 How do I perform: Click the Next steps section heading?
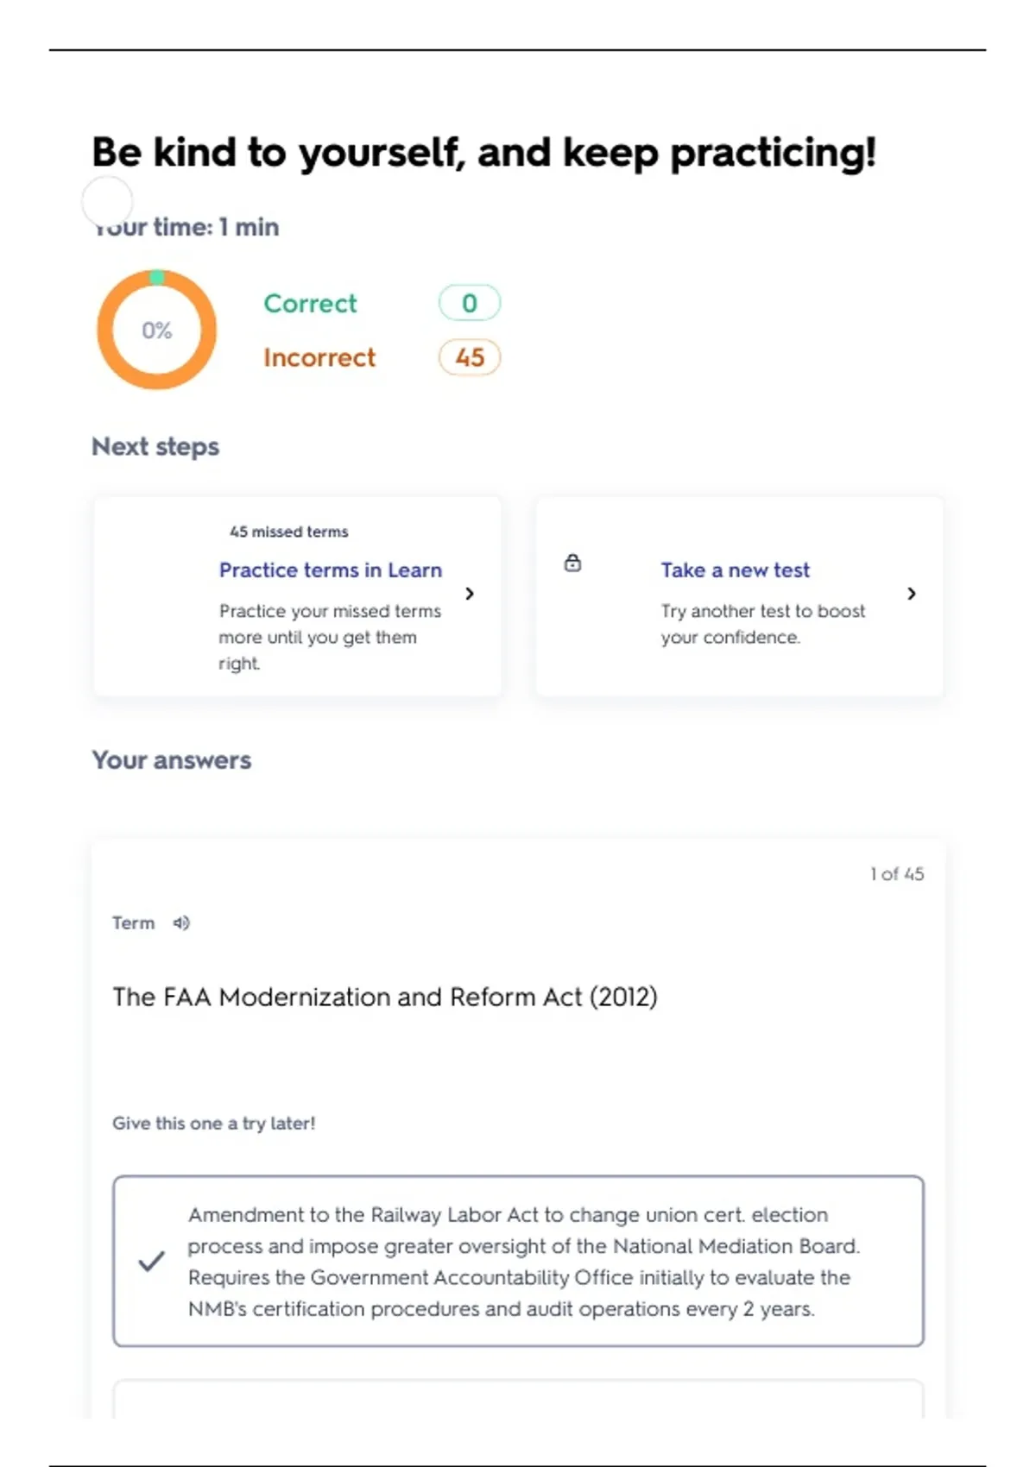[155, 447]
